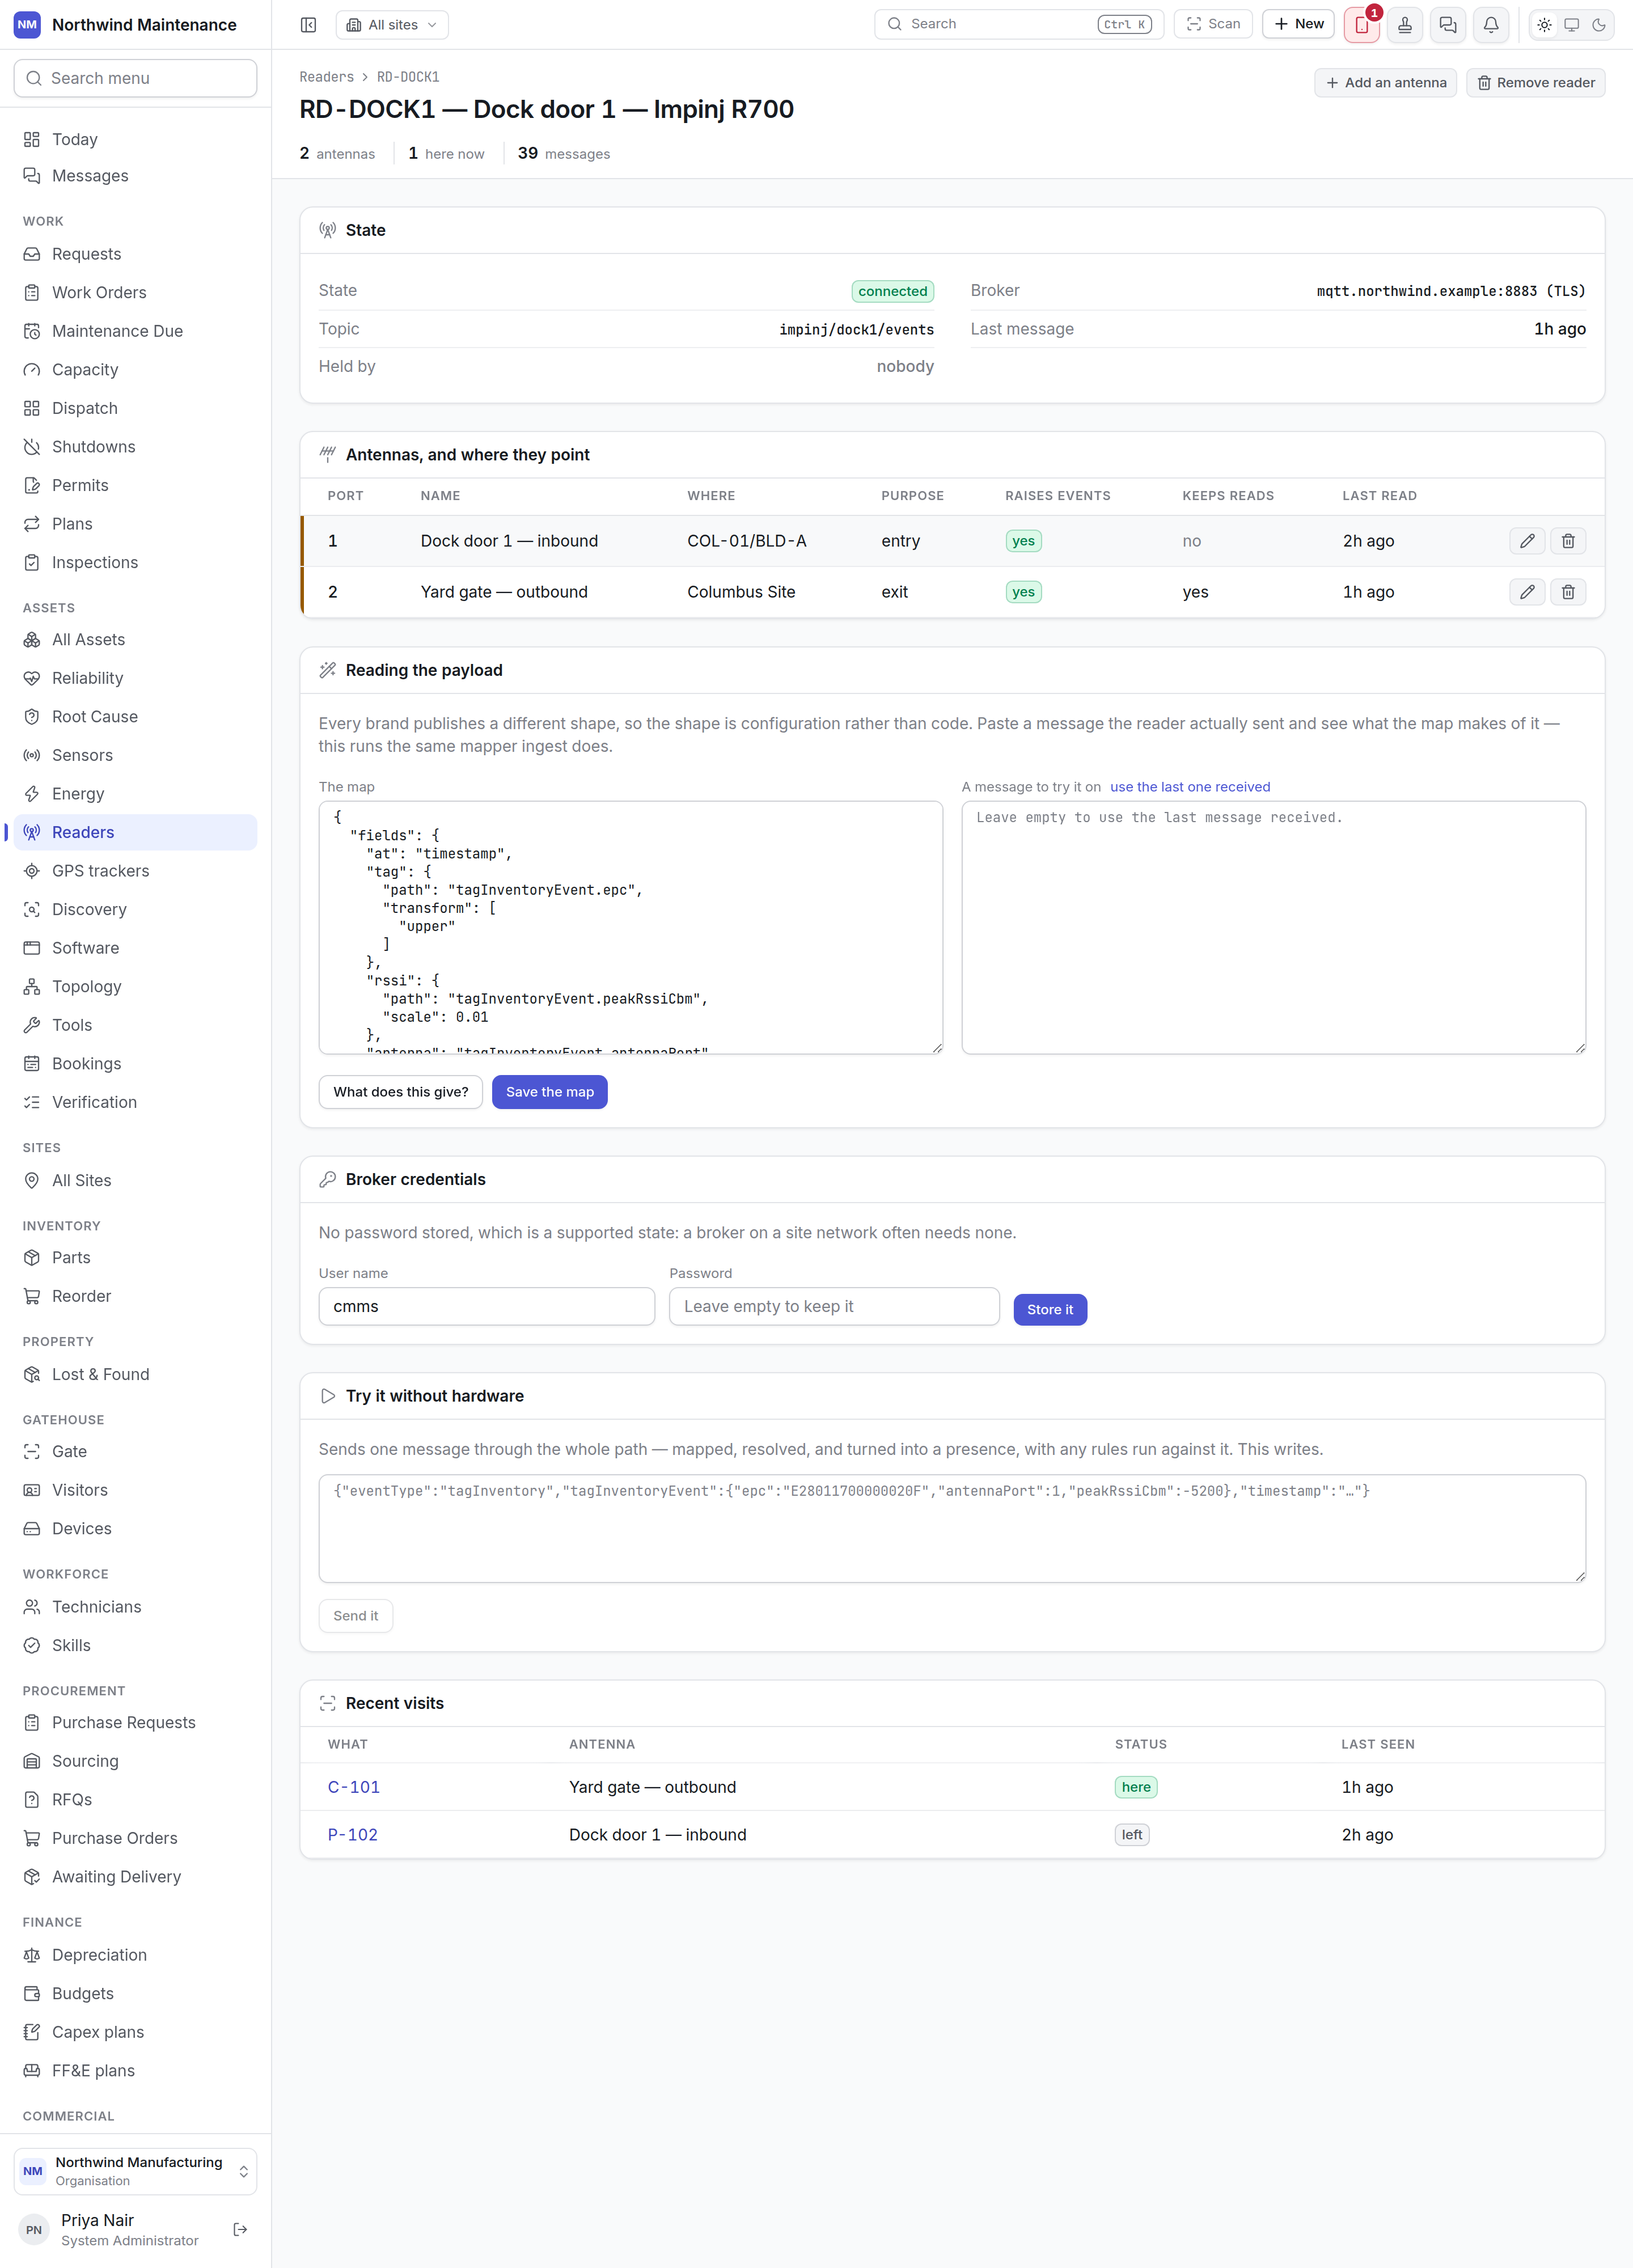Switch to system theme
The image size is (1633, 2268).
point(1572,25)
